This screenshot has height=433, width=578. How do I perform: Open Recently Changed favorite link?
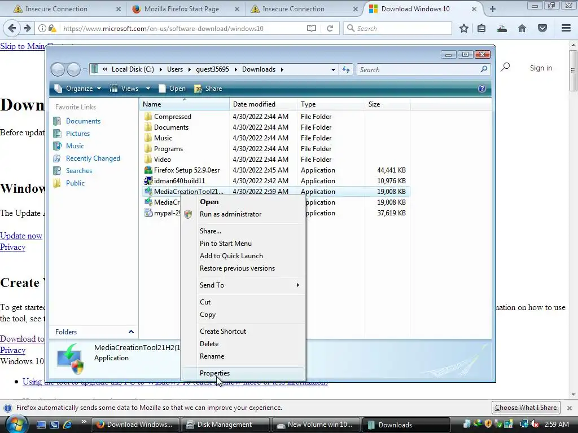coord(93,158)
